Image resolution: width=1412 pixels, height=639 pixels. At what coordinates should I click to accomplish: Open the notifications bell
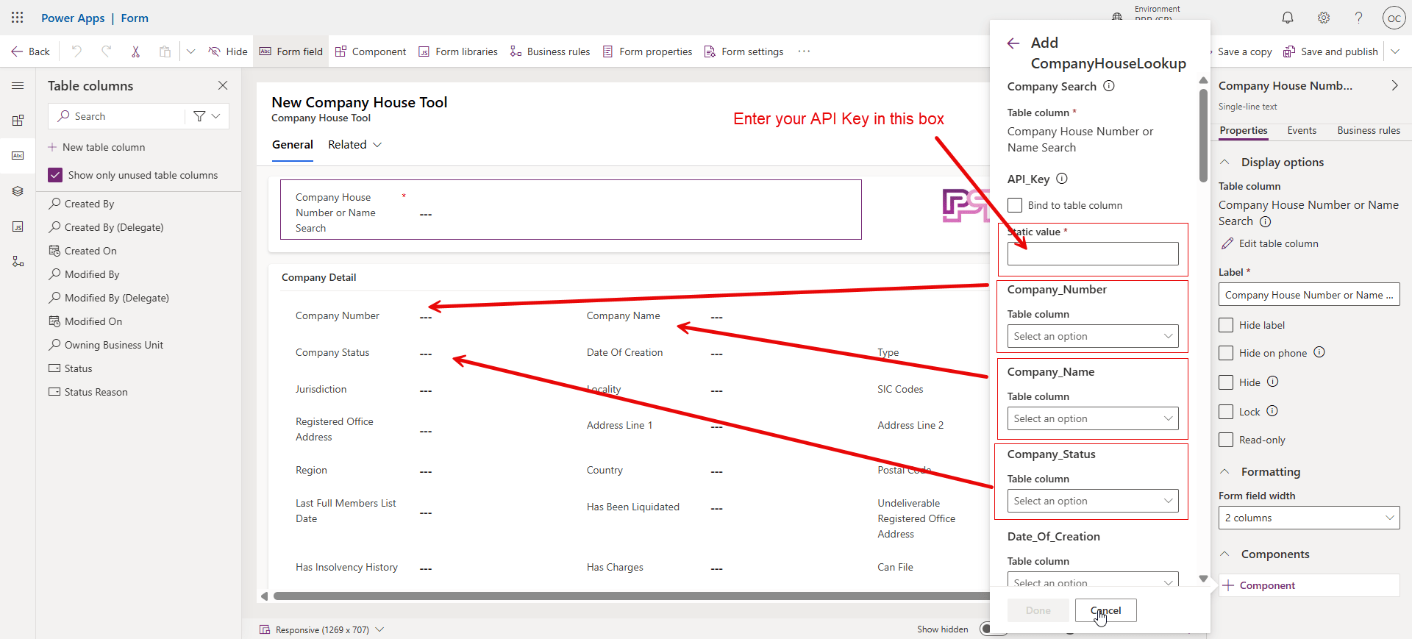tap(1288, 18)
